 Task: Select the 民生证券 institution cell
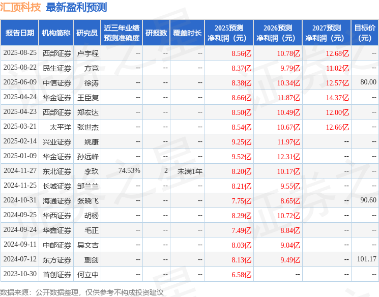[57, 68]
